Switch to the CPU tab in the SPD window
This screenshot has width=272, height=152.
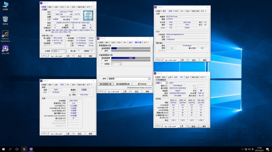[x=157, y=77]
